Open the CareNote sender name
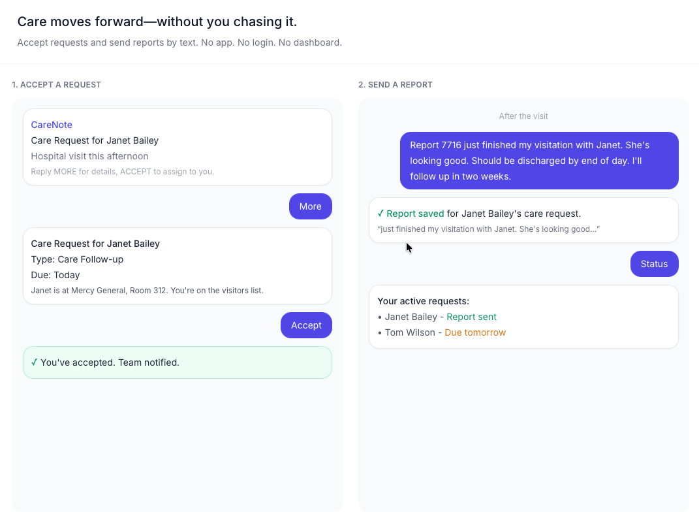This screenshot has width=699, height=512. (52, 125)
